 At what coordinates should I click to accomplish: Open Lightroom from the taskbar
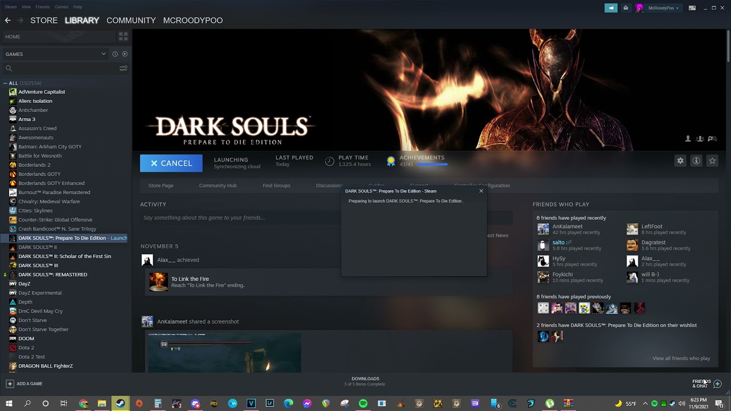[x=270, y=404]
